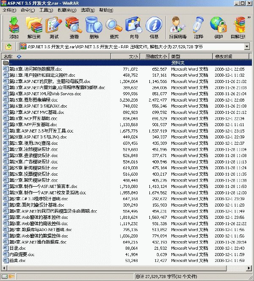254x281 pixels.
Task: Open the 命令 (Commands) menu
Action: pos(28,10)
